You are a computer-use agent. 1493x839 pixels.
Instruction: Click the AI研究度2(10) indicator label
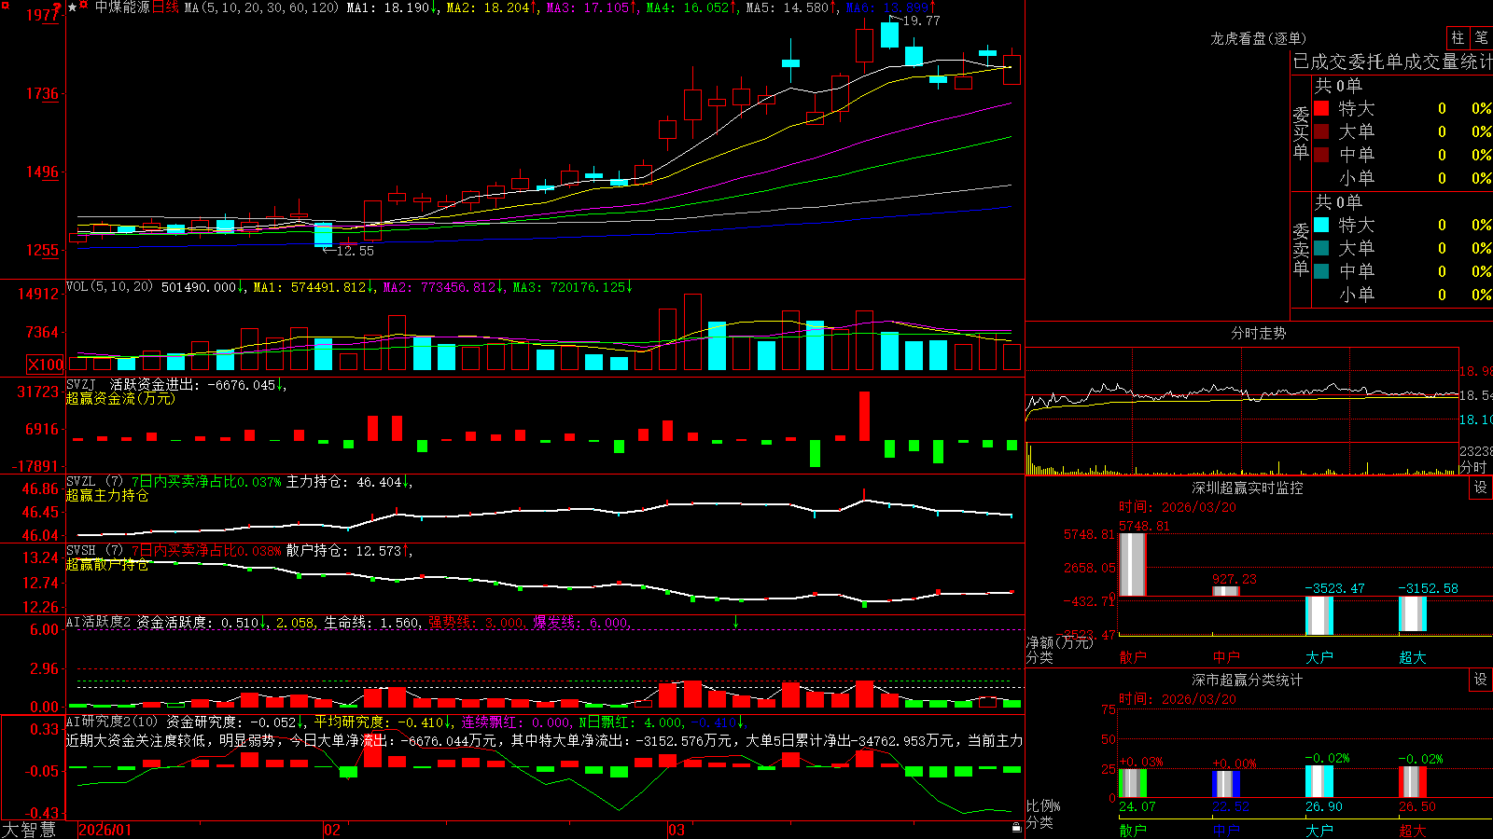(x=112, y=722)
